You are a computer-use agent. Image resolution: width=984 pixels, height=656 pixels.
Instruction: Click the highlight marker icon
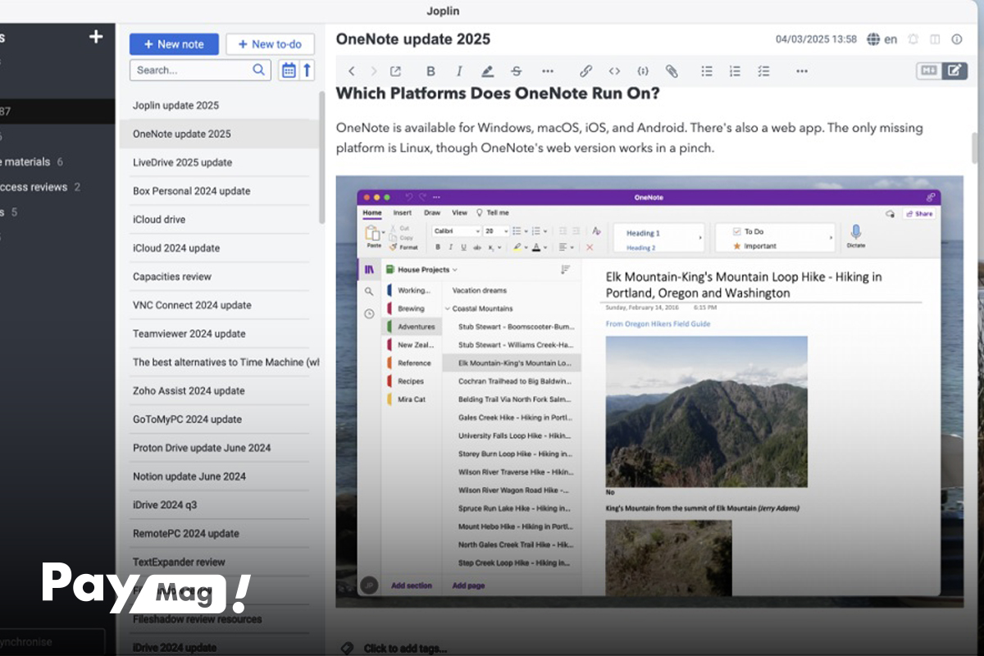point(487,71)
